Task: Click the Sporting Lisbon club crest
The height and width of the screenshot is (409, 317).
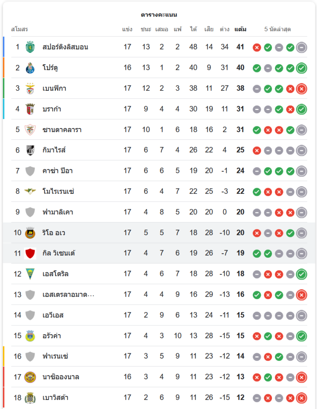Action: point(30,47)
